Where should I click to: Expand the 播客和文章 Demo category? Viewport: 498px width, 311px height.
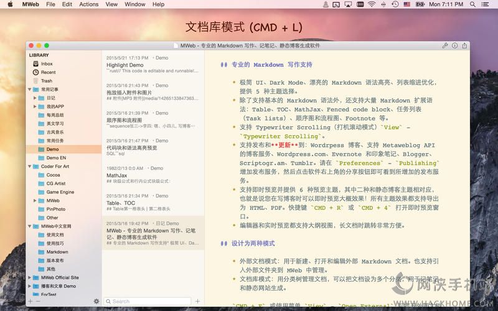point(29,286)
